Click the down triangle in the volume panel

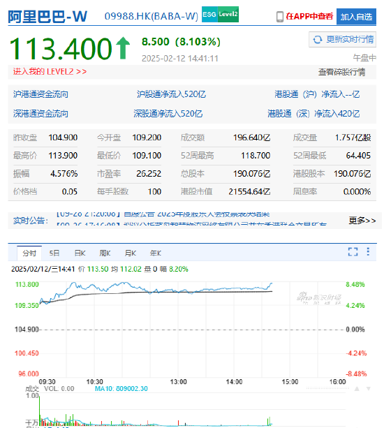(369, 389)
